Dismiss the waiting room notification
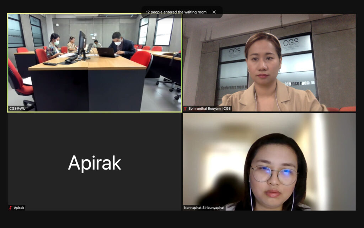364x228 pixels. (214, 12)
